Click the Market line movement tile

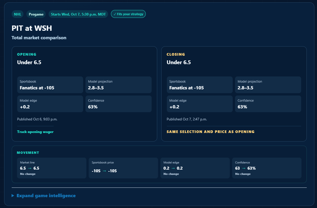52,168
